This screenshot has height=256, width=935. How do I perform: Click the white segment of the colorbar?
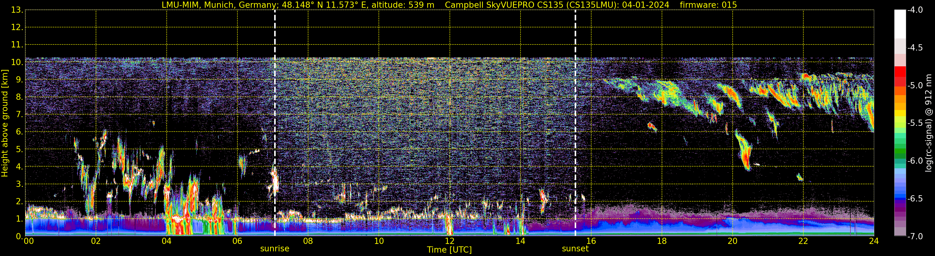click(900, 24)
